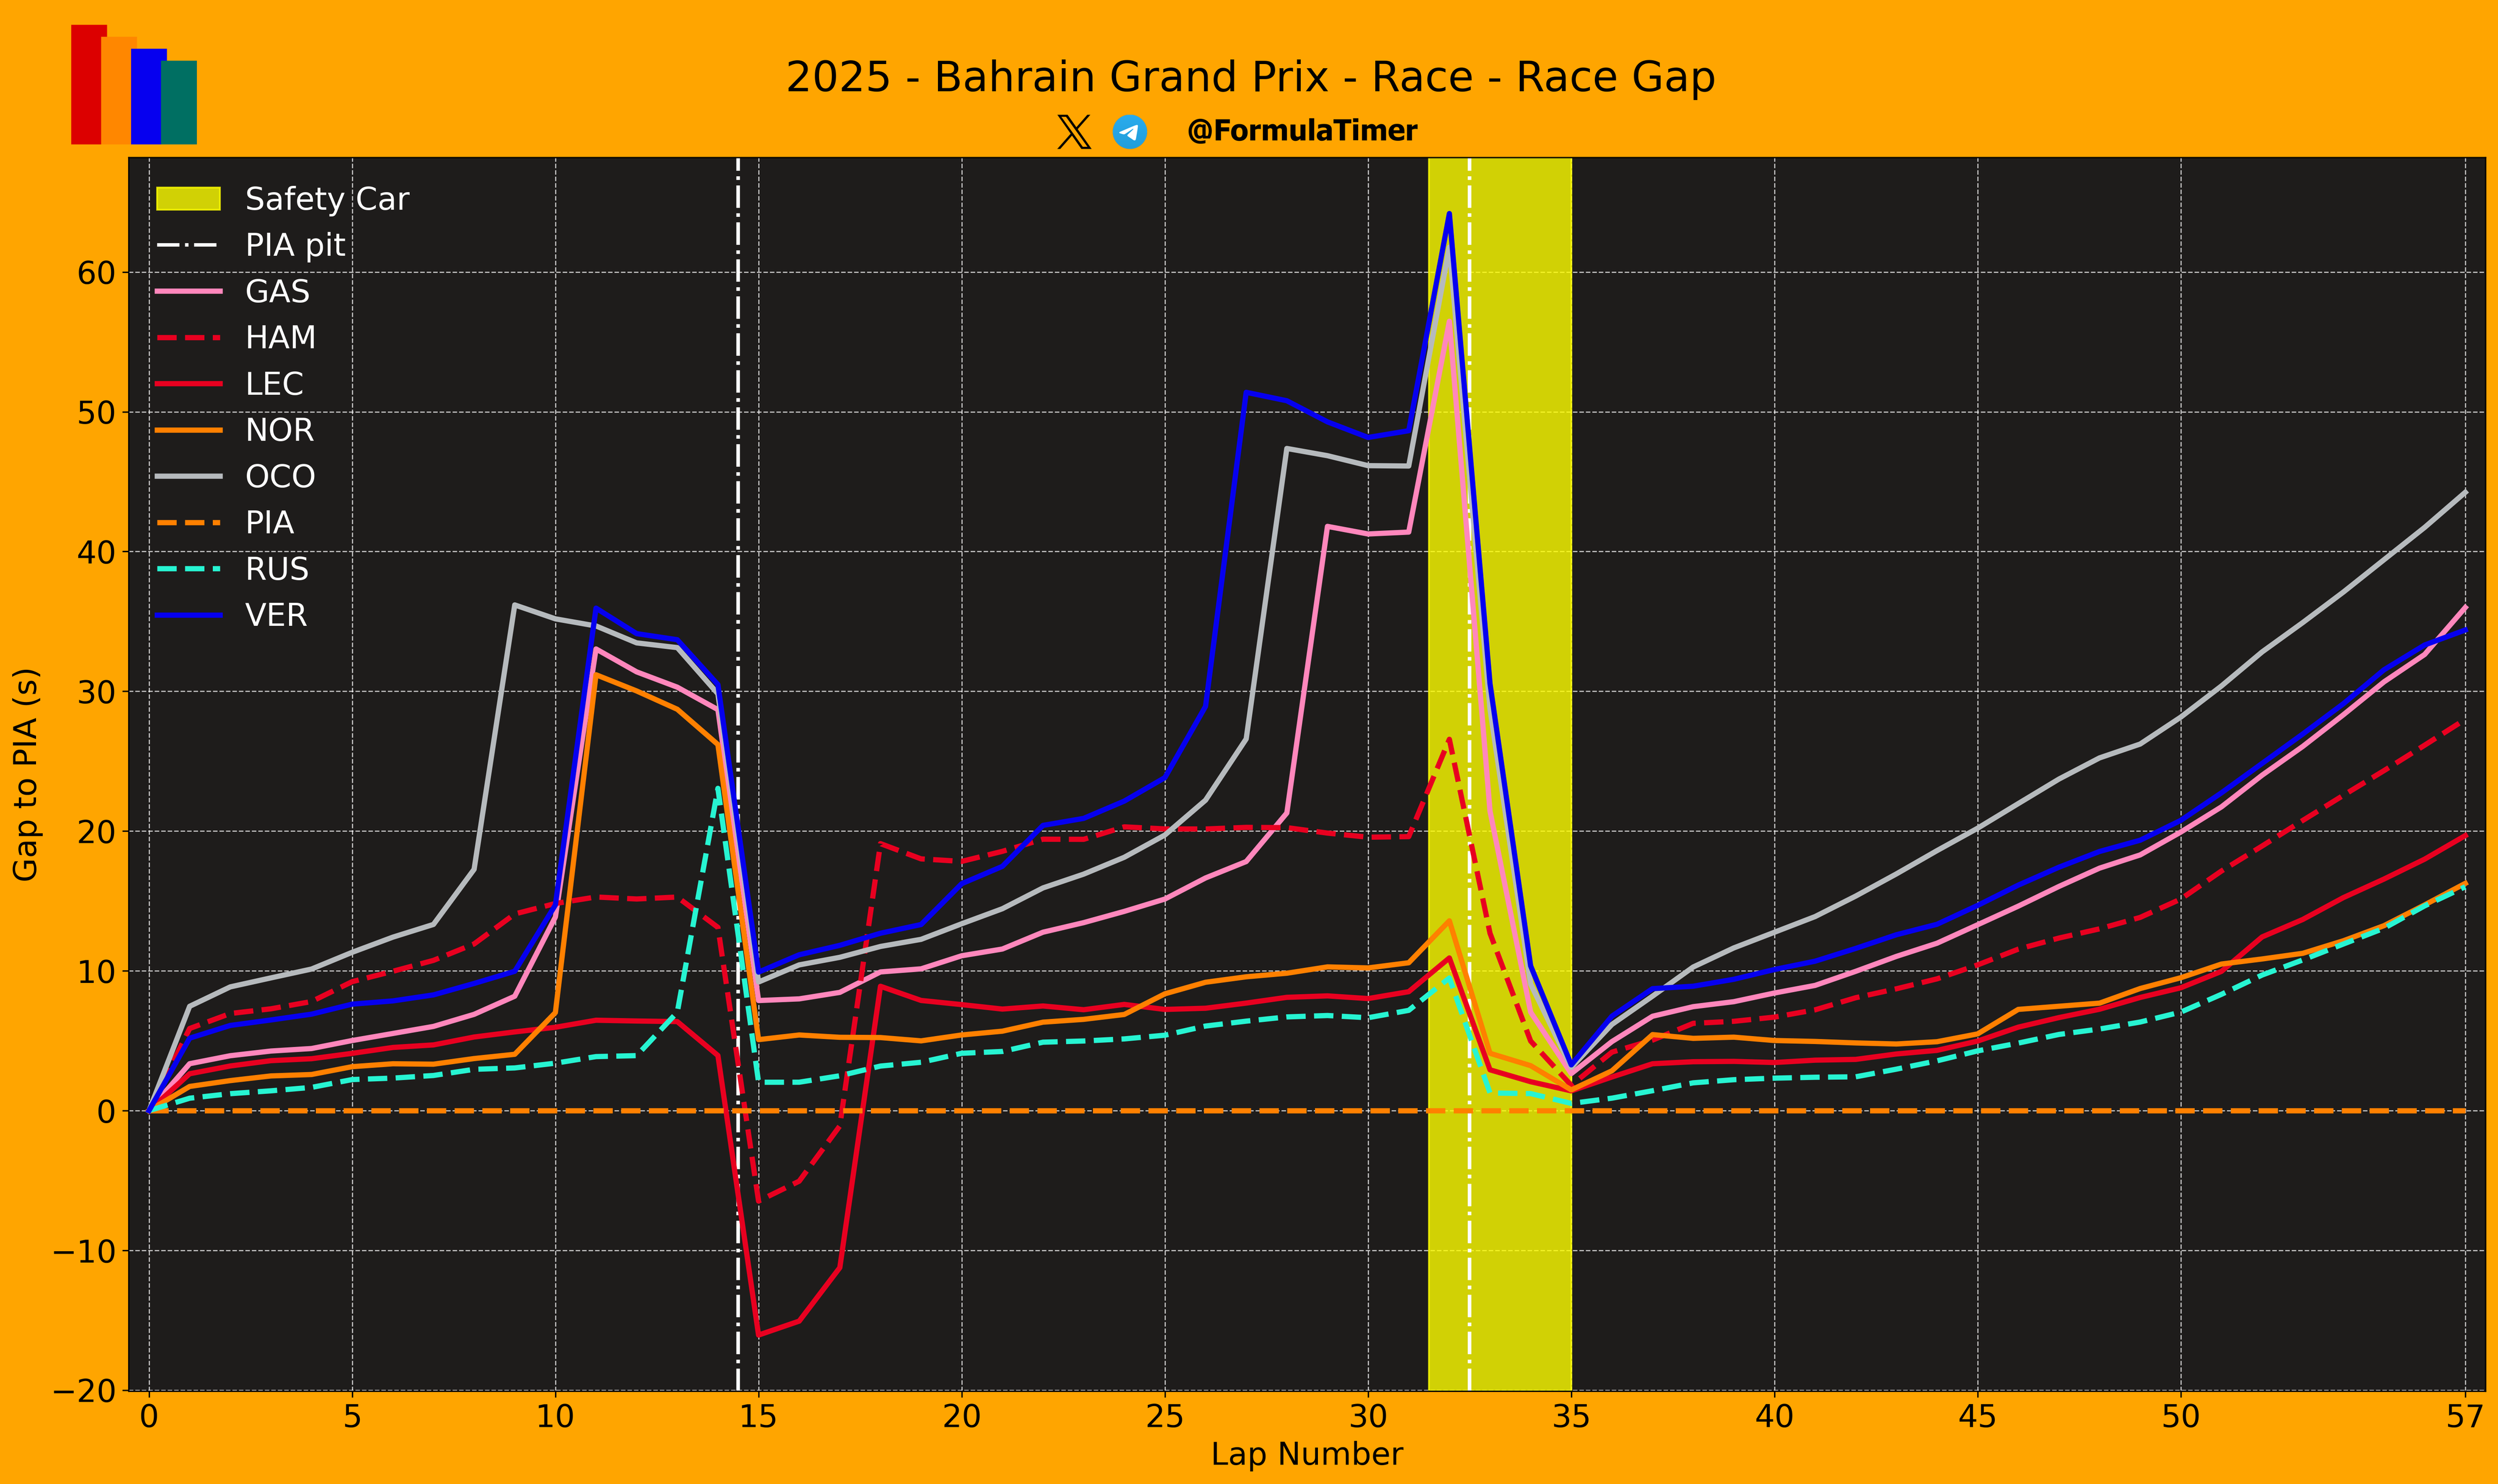
Task: Click the yellow Safety Car legend swatch
Action: tap(188, 199)
